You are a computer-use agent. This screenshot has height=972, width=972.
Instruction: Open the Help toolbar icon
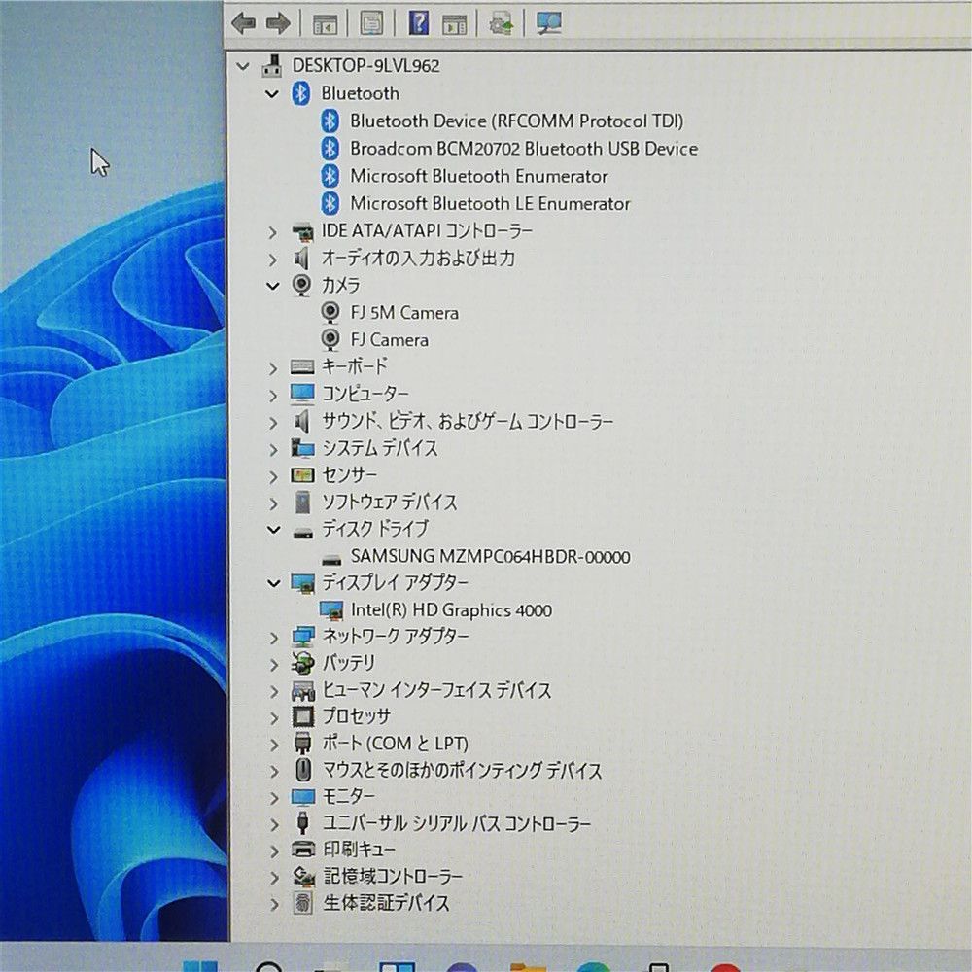pos(418,23)
